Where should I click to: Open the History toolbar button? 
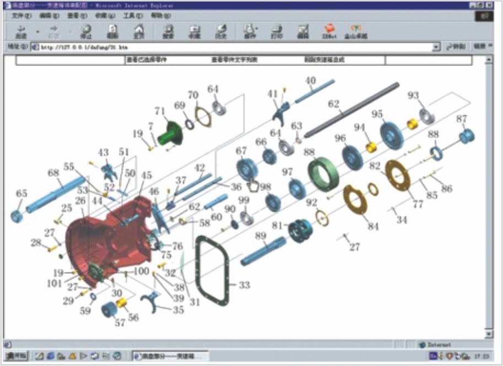click(x=221, y=31)
